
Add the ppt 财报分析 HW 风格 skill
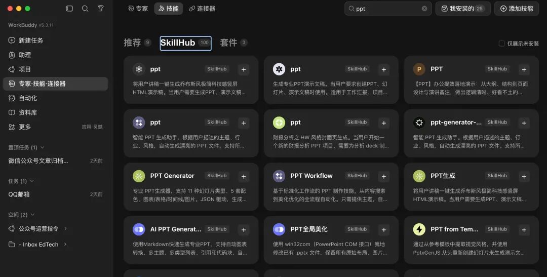[x=384, y=123]
